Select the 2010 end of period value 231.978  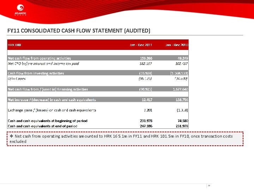pos(182,126)
